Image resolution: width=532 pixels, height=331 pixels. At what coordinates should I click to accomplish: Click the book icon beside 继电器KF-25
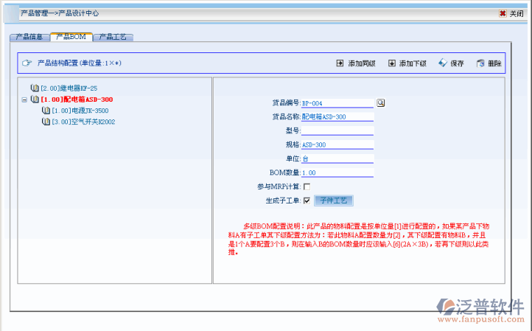pos(35,88)
